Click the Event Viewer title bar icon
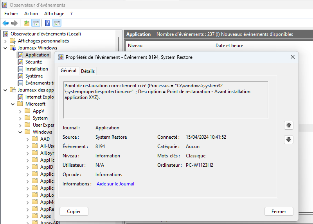 4,5
